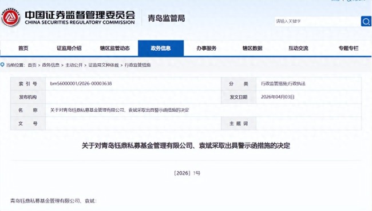
Task: Open the 辖区监管动态 navigation tab
Action: (x=115, y=48)
